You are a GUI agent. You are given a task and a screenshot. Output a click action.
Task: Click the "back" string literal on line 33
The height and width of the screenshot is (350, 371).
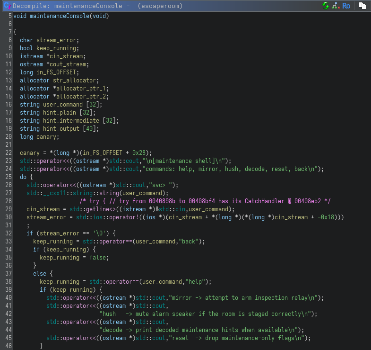pyautogui.click(x=189, y=242)
